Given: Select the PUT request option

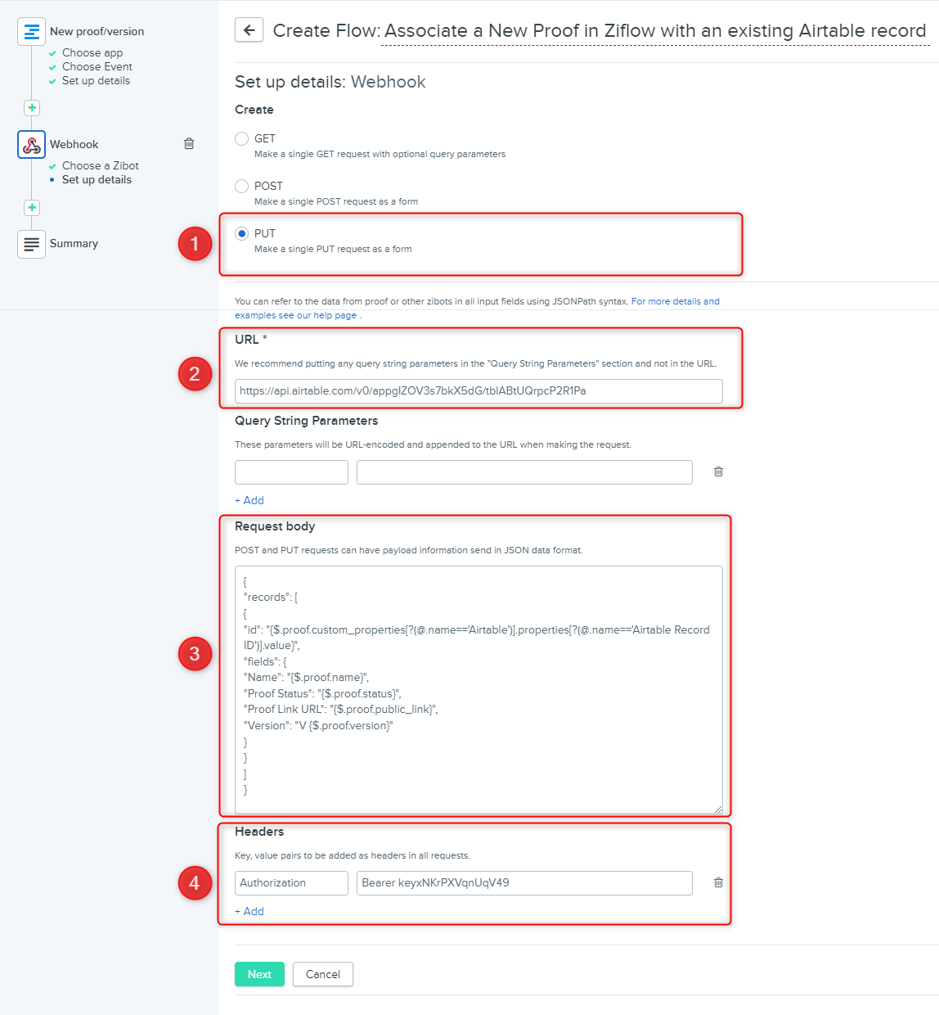Looking at the screenshot, I should tap(241, 233).
